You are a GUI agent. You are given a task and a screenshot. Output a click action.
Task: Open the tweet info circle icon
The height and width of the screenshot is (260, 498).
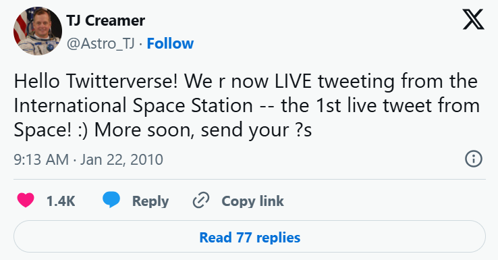coord(474,159)
